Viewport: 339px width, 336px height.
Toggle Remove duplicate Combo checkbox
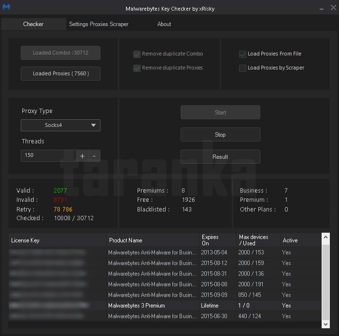137,54
